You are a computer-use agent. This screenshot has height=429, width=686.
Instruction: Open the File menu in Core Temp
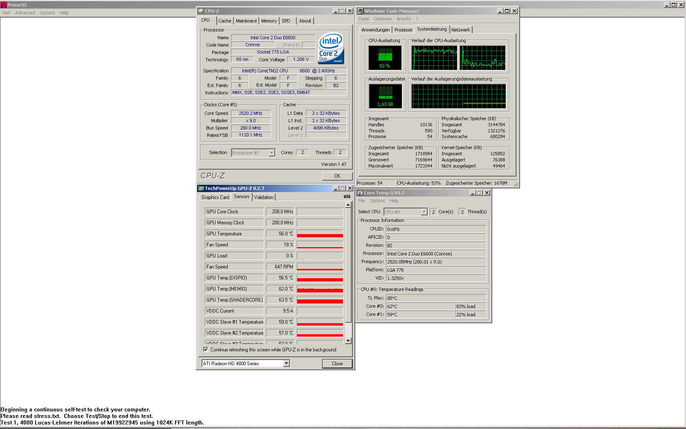[x=361, y=201]
